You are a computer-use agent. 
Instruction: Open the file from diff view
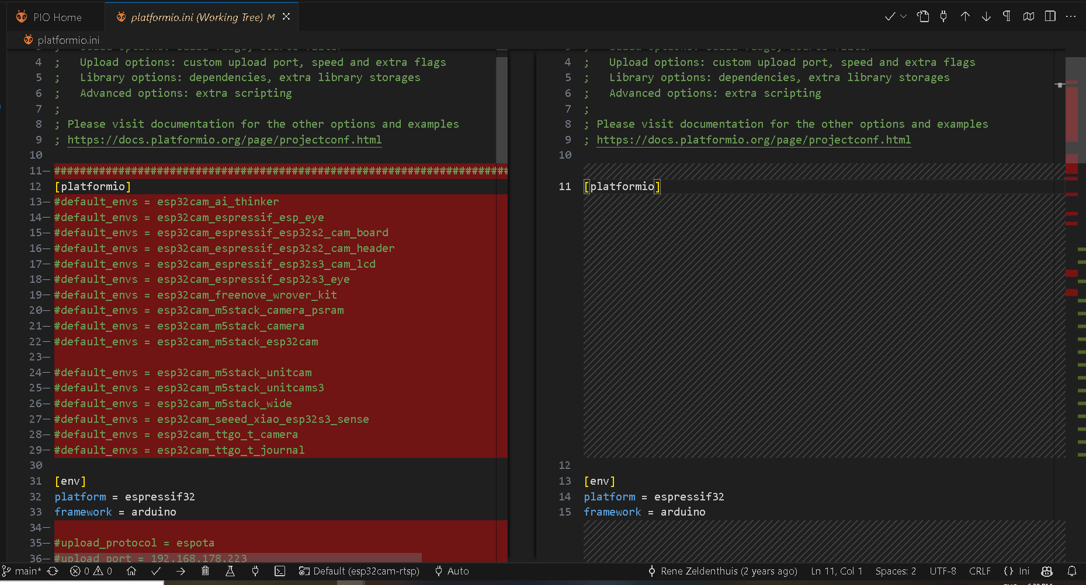tap(923, 16)
